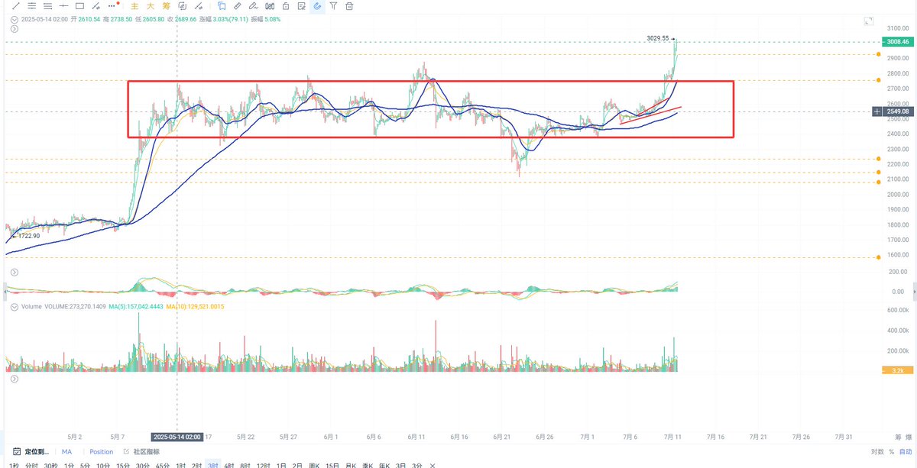This screenshot has width=917, height=468.
Task: Click the 3008.46 current price label
Action: (898, 42)
